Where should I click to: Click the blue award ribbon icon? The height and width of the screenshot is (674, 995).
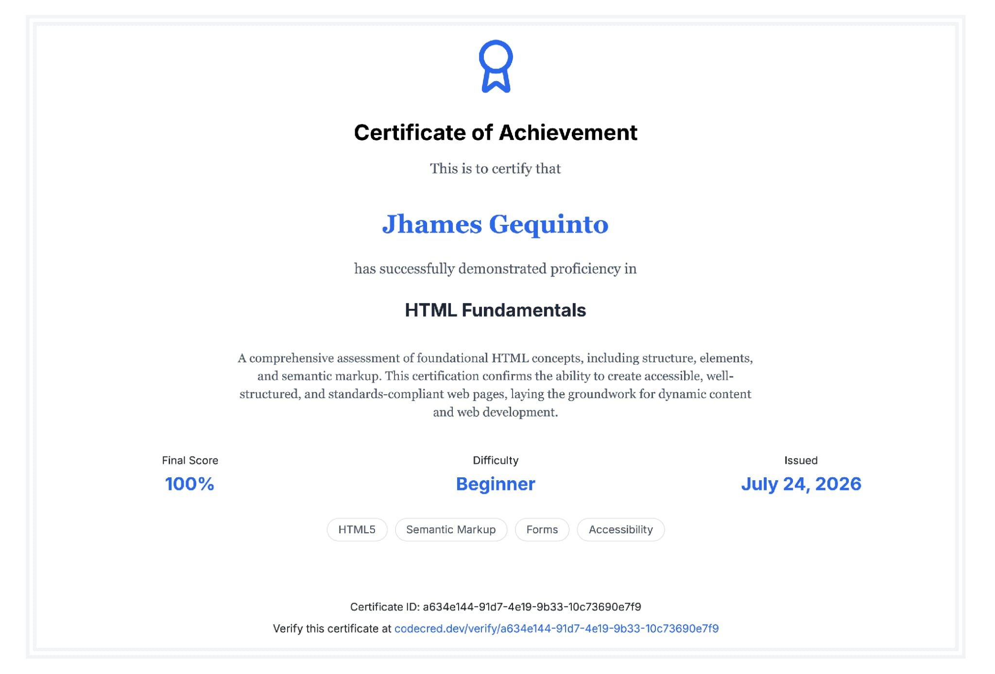(x=496, y=67)
